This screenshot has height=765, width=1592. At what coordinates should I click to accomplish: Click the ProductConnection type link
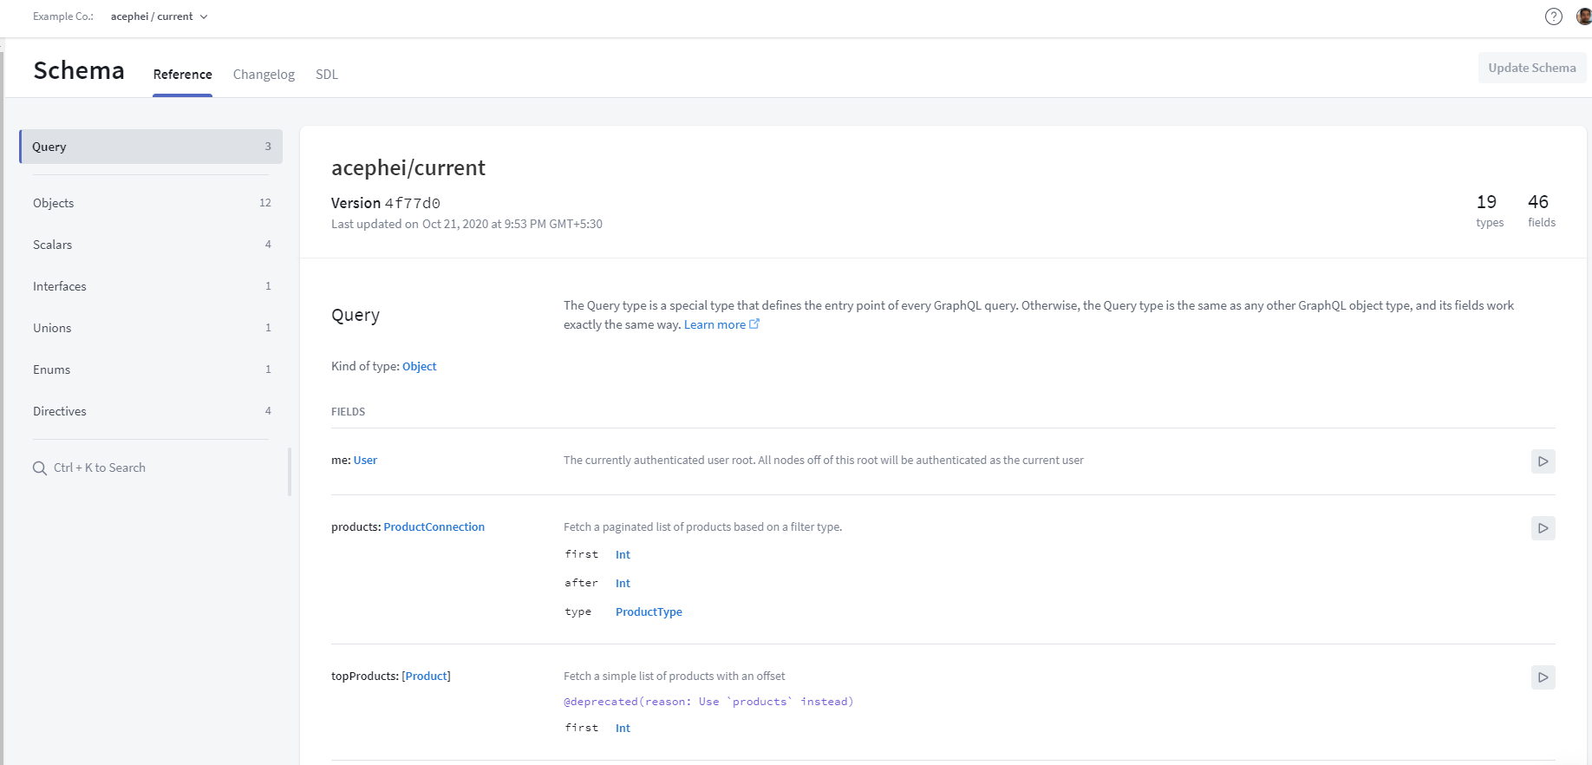[x=434, y=527]
